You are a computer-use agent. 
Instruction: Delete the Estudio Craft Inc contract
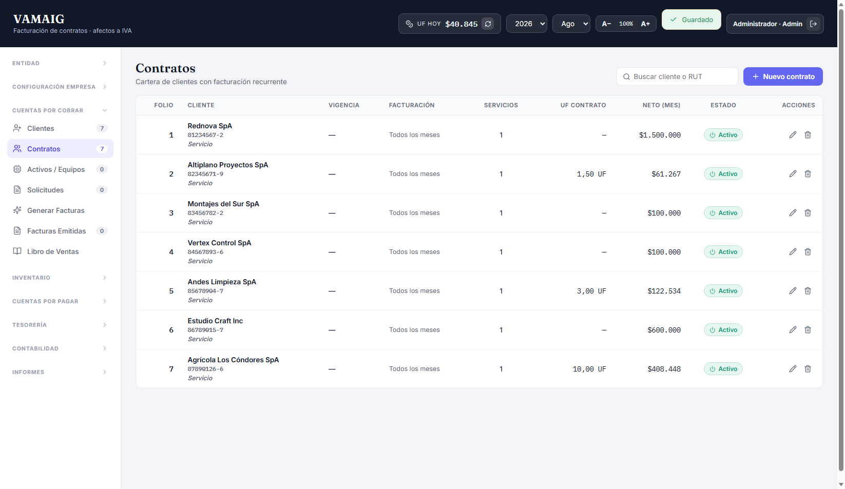tap(808, 330)
